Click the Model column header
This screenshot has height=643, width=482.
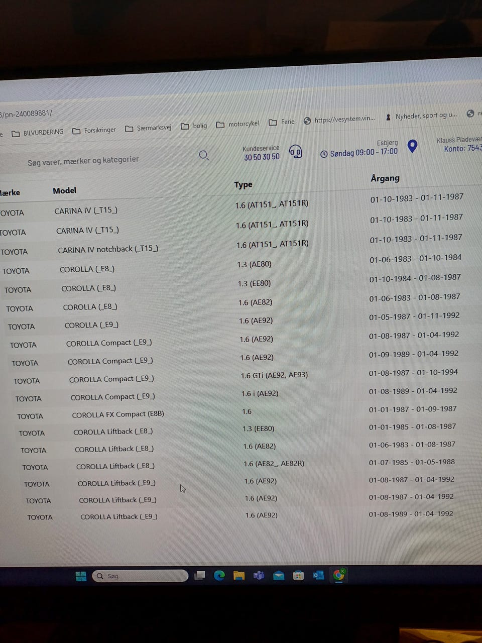[65, 190]
